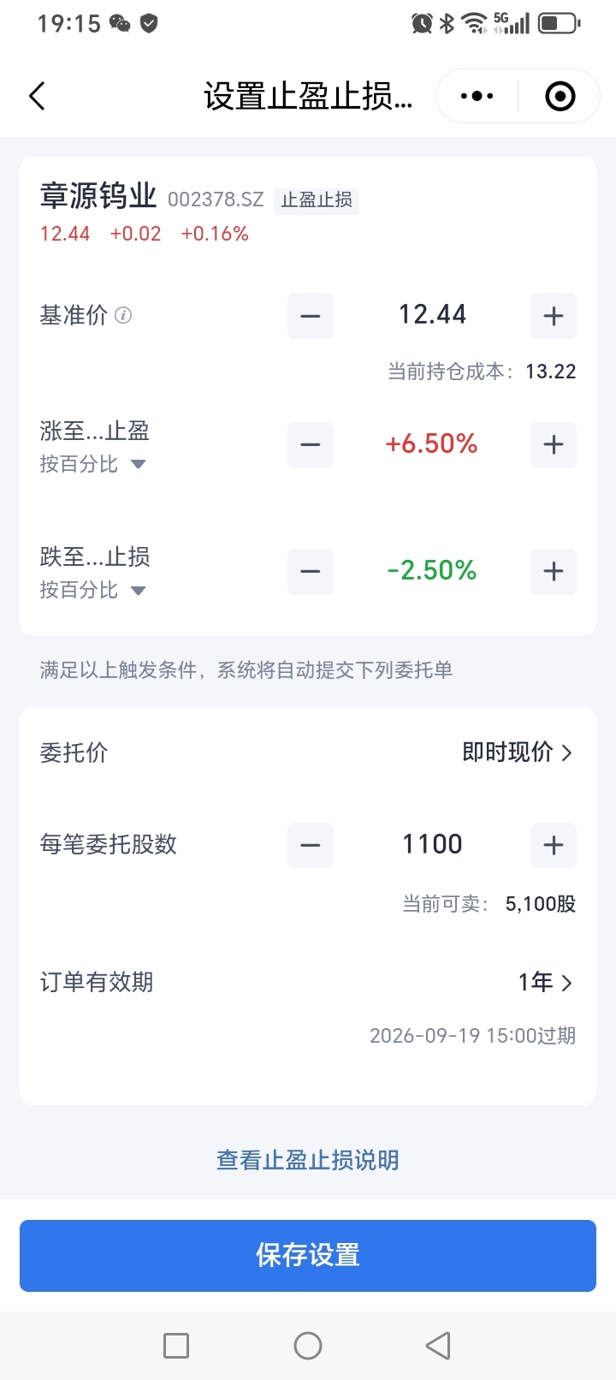
Task: Tap the Android home circle button
Action: click(x=308, y=1346)
